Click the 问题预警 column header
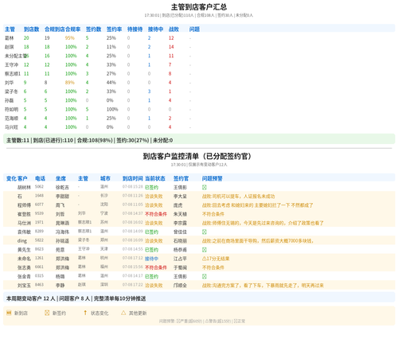Image resolution: width=398 pixels, height=339 pixels. point(213,178)
